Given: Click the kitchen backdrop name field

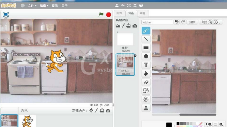Looking at the screenshot, I should click(157, 22).
